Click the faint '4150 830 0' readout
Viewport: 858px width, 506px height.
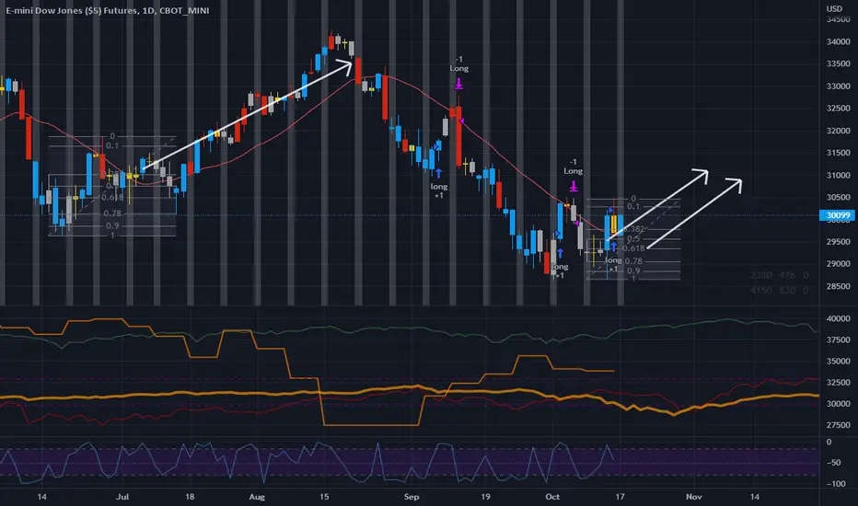[779, 291]
